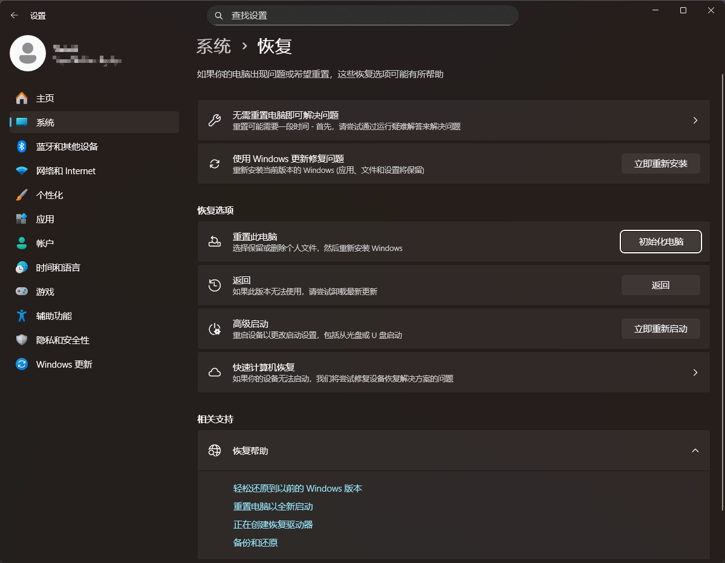Click the history clock icon beside 返回
This screenshot has height=563, width=725.
tap(215, 285)
